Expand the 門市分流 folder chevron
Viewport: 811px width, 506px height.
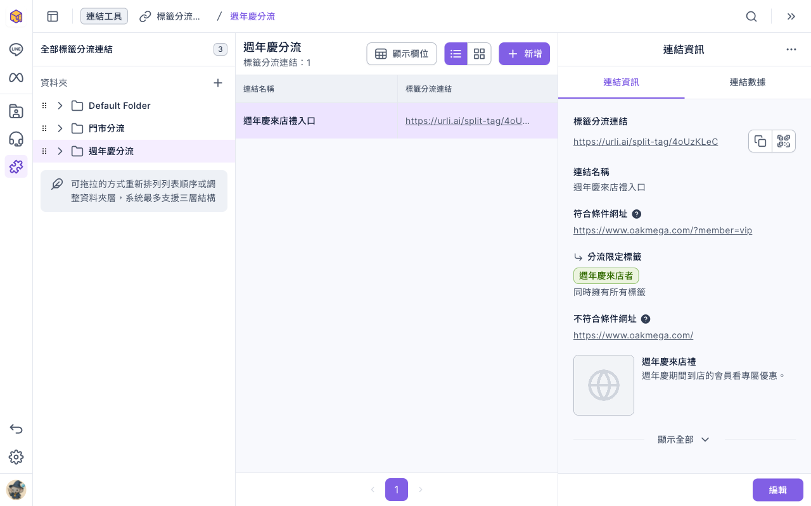click(60, 128)
